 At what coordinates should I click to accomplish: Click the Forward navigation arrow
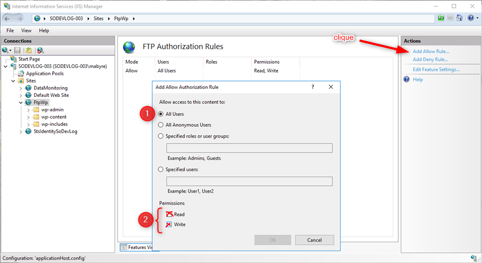[19, 19]
